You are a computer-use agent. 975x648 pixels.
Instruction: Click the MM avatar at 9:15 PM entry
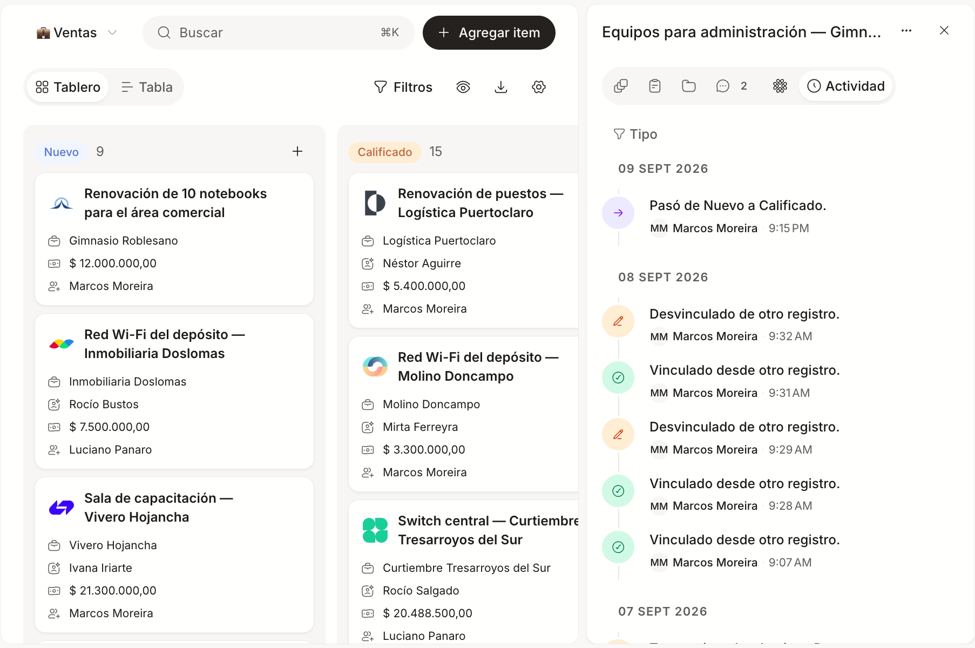659,228
